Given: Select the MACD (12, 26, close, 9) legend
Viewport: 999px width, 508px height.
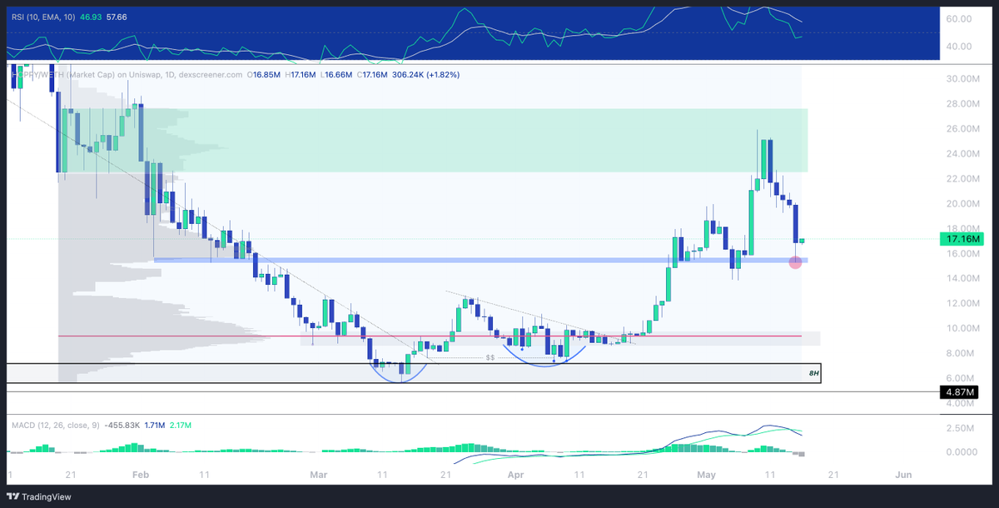Looking at the screenshot, I should (56, 425).
